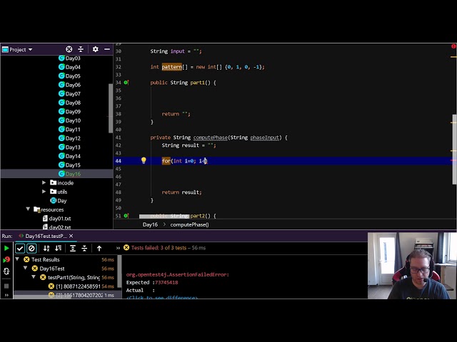Click the collapse all icon in Project panel header
Viewport: 457px width, 342px height.
point(81,49)
